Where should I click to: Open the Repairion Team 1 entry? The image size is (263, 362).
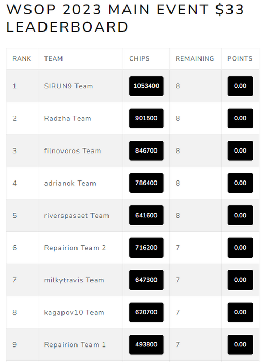(x=75, y=345)
